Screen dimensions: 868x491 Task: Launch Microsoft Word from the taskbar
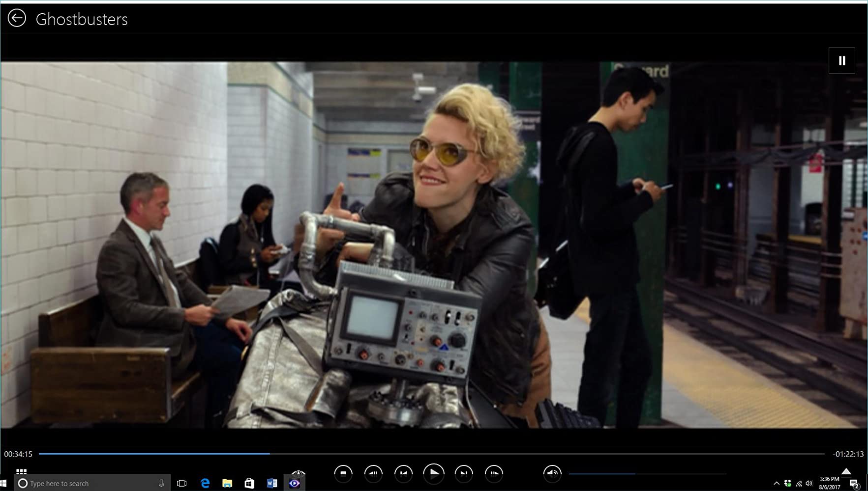coord(271,484)
